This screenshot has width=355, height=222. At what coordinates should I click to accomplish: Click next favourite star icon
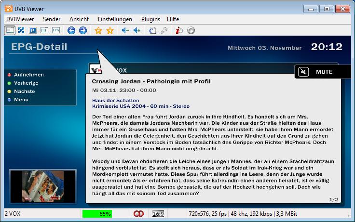point(110,30)
